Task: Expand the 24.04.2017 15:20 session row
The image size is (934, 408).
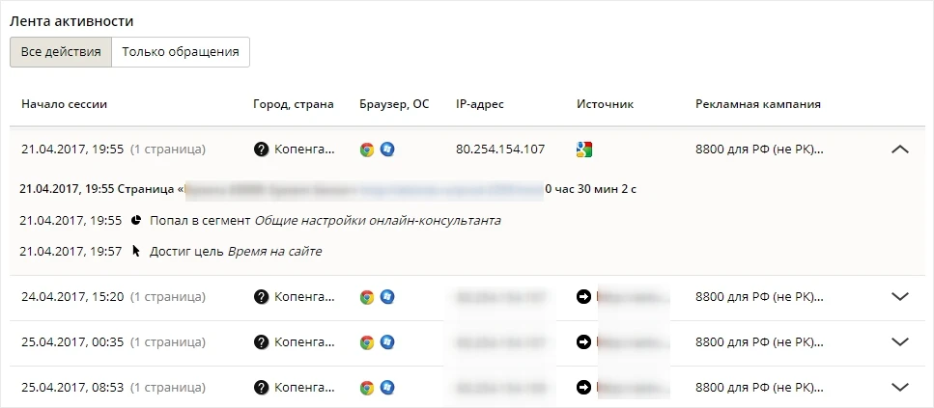Action: tap(900, 296)
